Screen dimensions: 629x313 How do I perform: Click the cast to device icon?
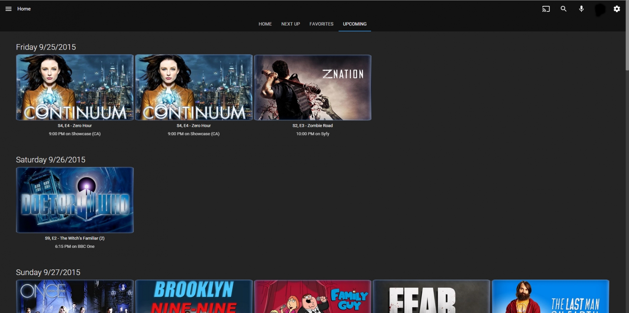click(x=546, y=9)
